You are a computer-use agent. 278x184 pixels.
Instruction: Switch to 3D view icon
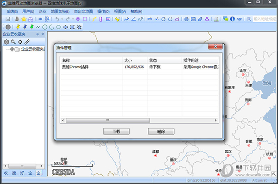point(40,19)
